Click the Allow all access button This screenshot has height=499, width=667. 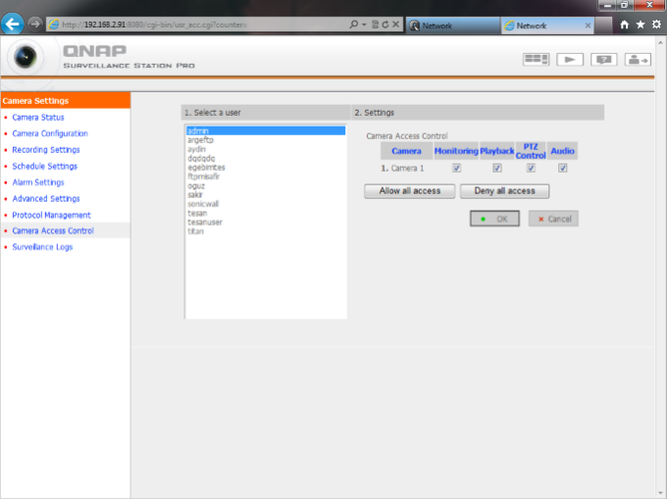tap(409, 191)
